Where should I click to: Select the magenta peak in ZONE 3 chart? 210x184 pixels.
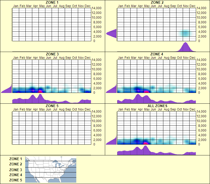(x=41, y=91)
